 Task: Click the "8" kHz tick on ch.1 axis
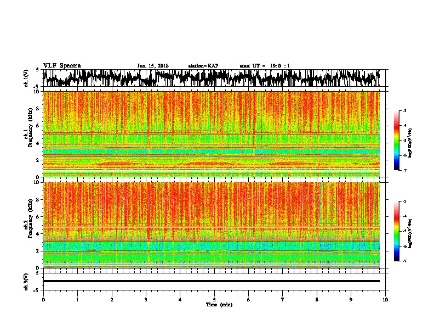click(x=38, y=109)
